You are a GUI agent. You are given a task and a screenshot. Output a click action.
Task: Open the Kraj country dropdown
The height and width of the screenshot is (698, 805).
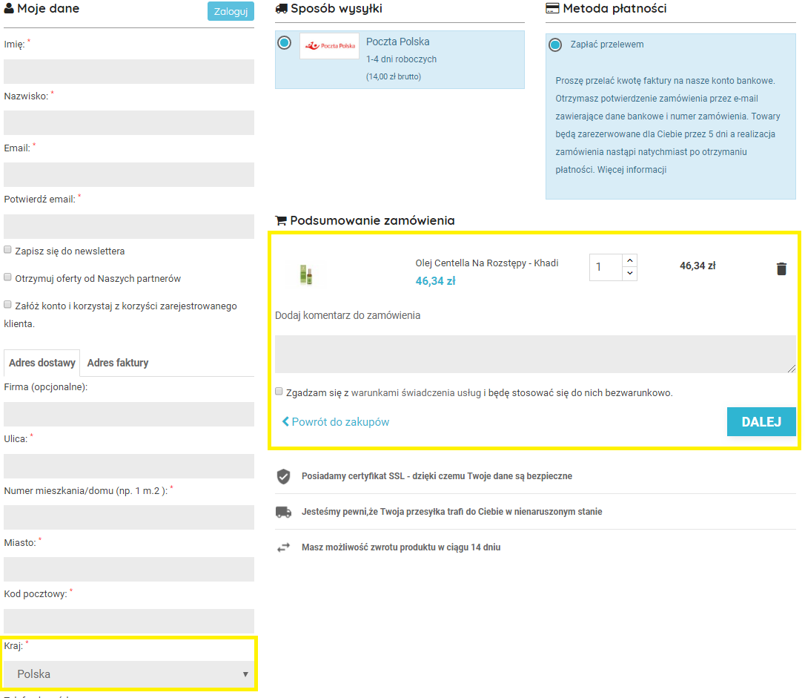point(129,674)
